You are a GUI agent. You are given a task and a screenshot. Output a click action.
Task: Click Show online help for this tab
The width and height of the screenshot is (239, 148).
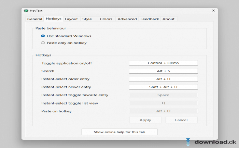pos(119,132)
